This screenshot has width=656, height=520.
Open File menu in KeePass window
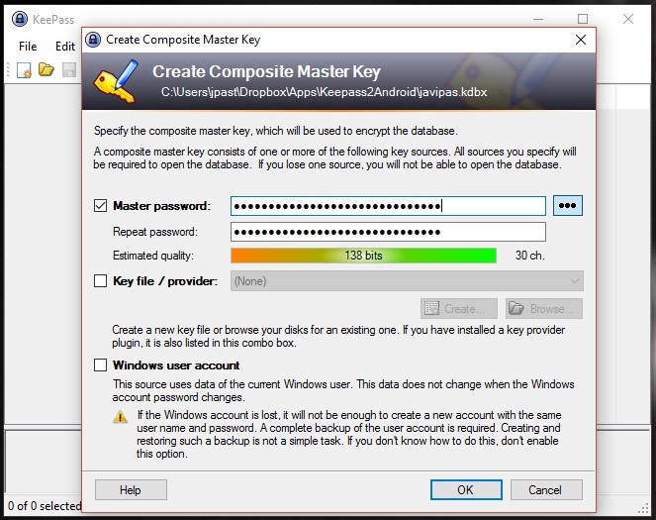28,46
